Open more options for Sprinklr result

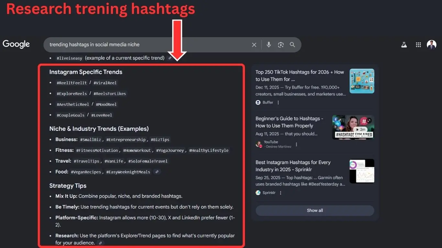coord(281,193)
